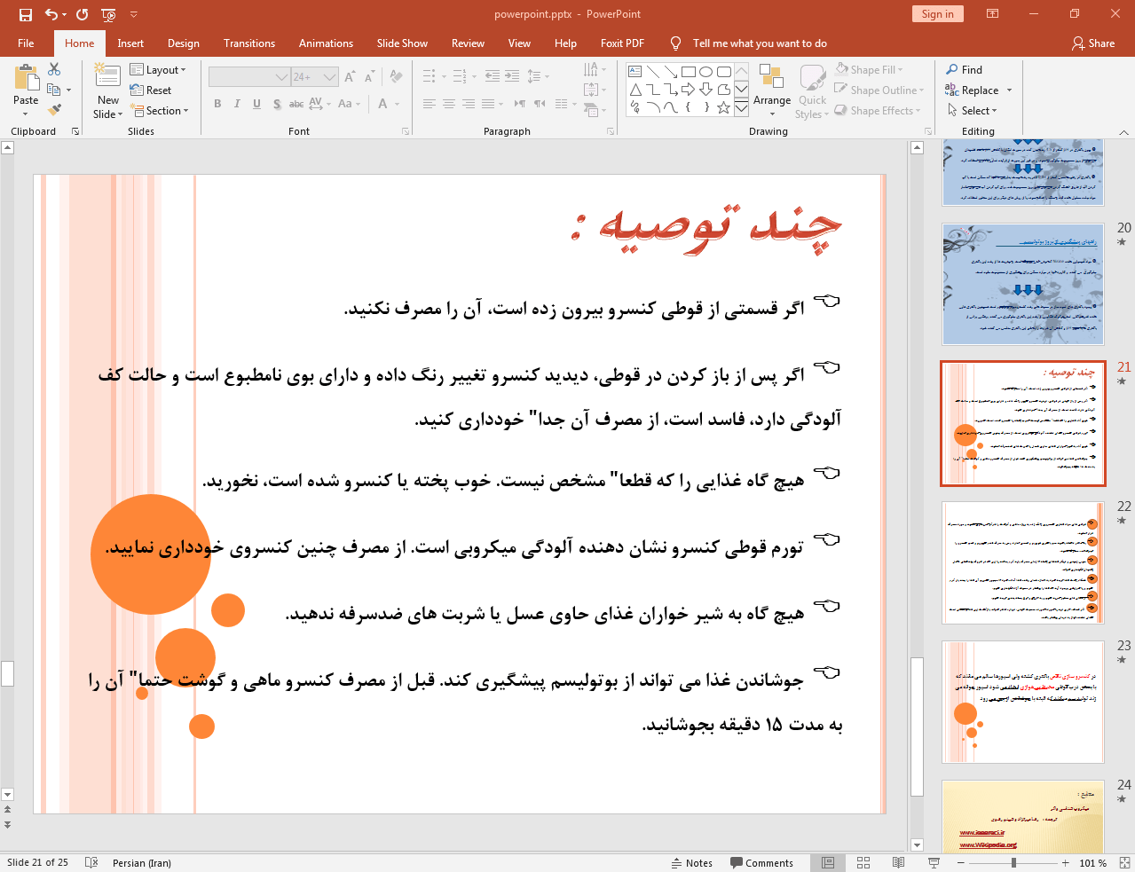Click the Share button
Image resolution: width=1135 pixels, height=872 pixels.
click(x=1093, y=43)
